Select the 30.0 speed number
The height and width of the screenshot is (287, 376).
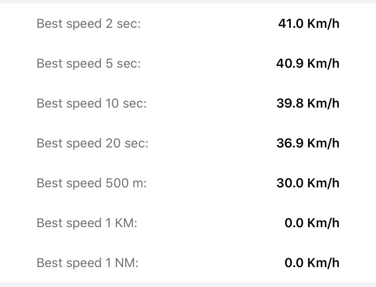click(x=290, y=183)
